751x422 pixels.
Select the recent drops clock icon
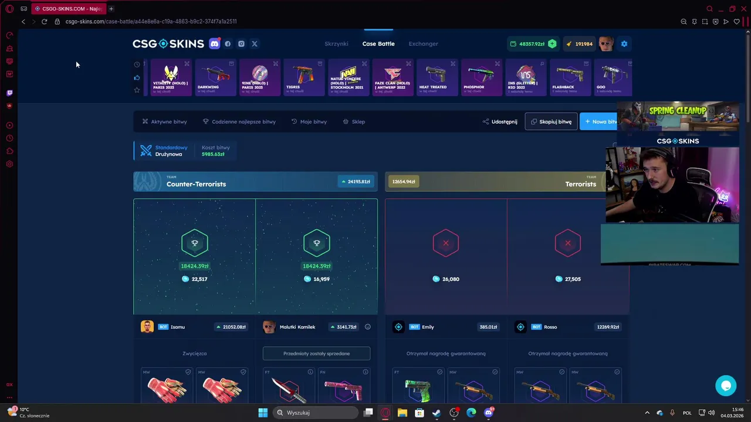[137, 64]
